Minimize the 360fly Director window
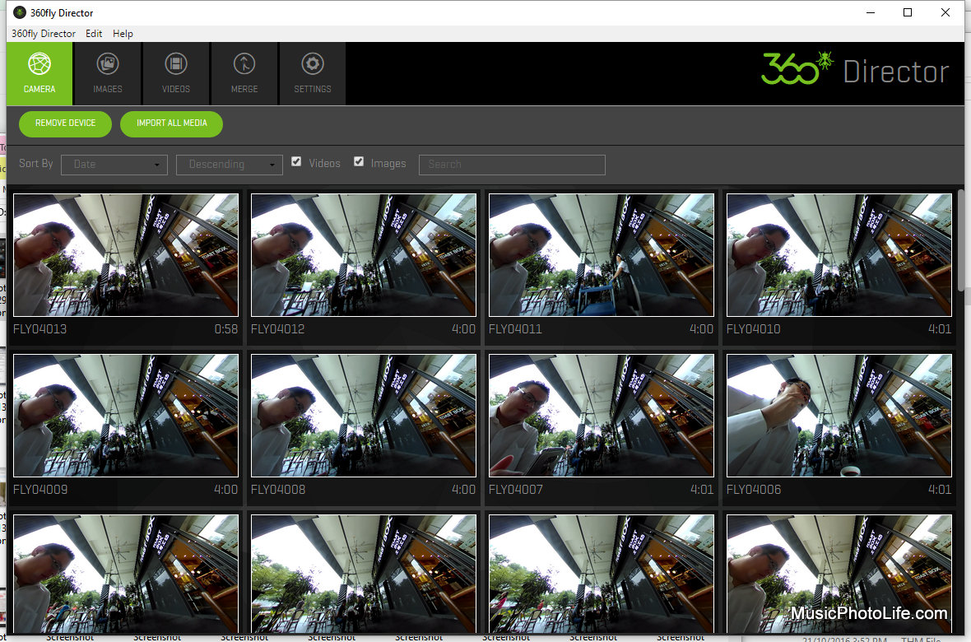Screen dimensions: 971x642 click(870, 12)
